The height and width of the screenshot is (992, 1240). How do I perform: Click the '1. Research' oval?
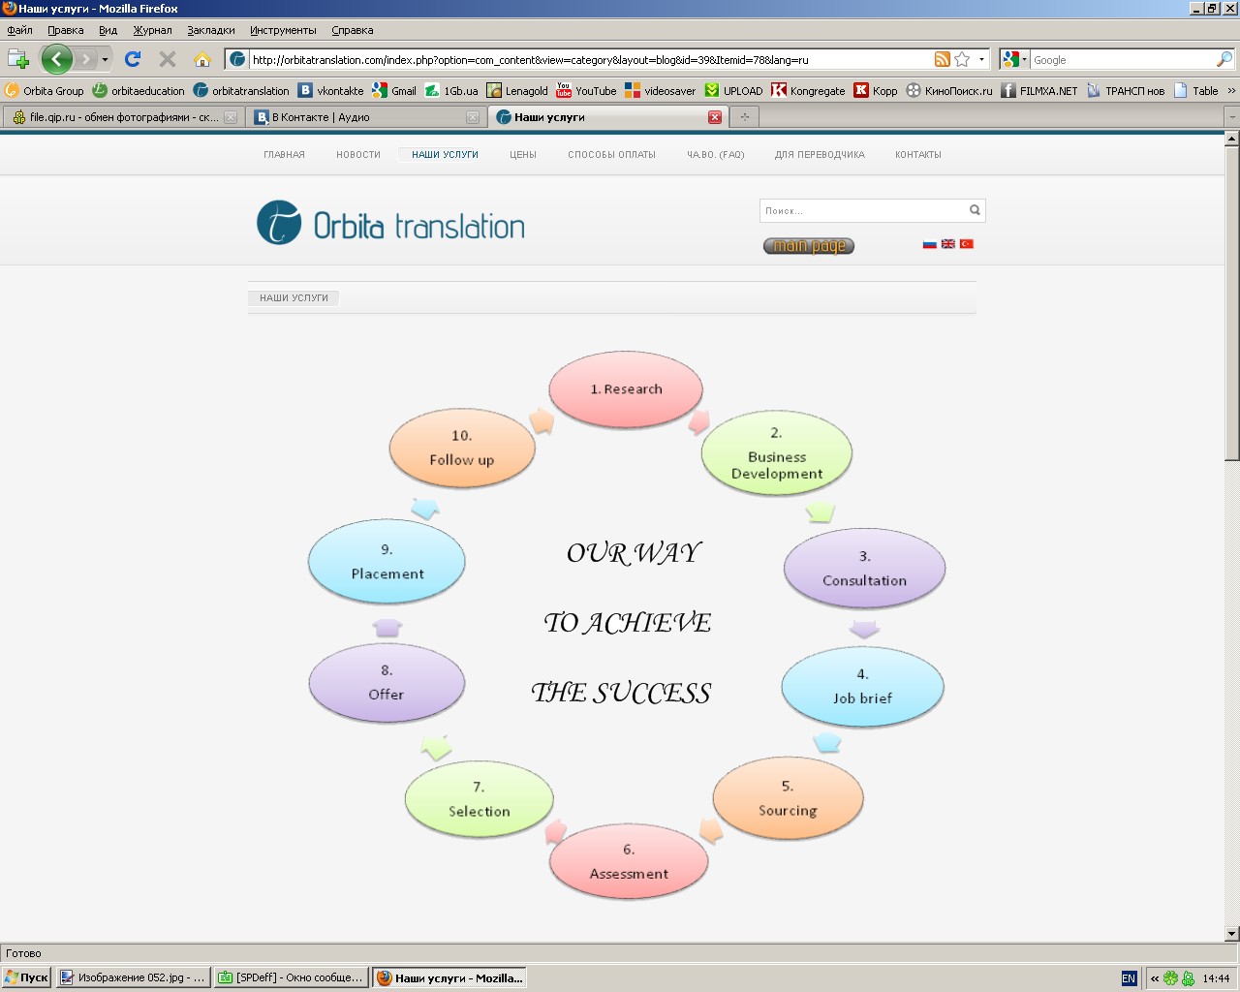627,388
